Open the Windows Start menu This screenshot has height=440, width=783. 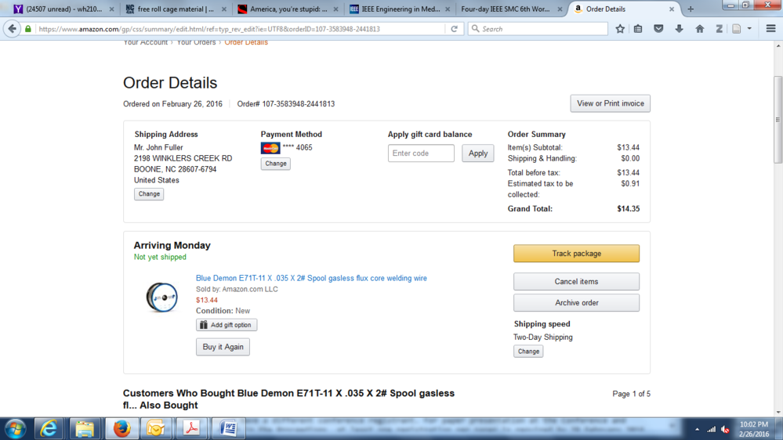(x=15, y=429)
